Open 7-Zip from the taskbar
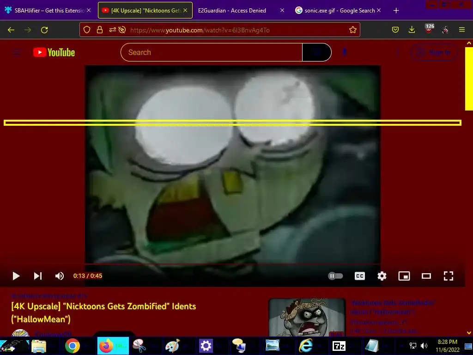Screen dimensions: 473x355 [339, 346]
